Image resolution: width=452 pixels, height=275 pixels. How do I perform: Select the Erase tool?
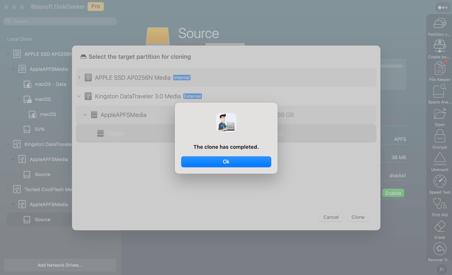click(x=439, y=226)
